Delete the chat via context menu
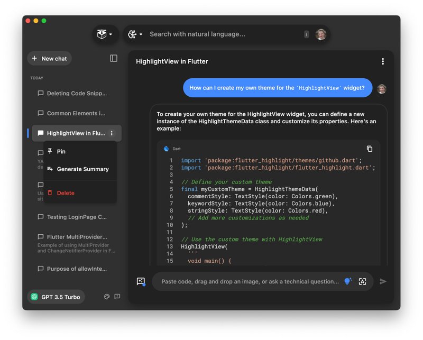This screenshot has width=423, height=340. [80, 193]
